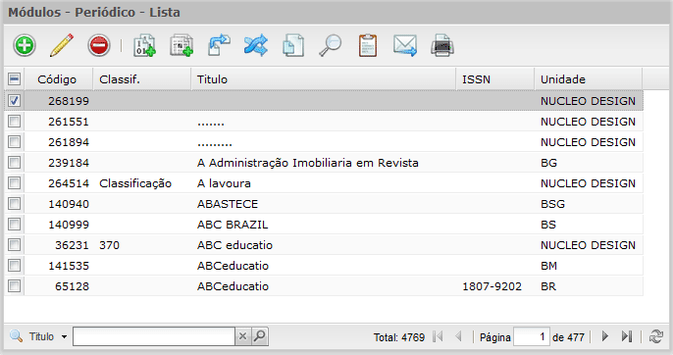Check the row 65128 checkbox
This screenshot has height=355, width=673.
(x=14, y=286)
